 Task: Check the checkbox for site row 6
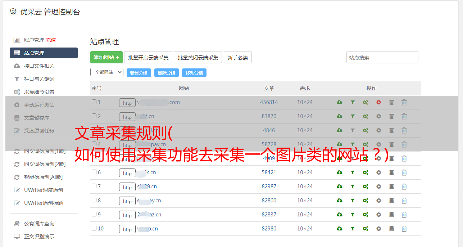tap(94, 172)
